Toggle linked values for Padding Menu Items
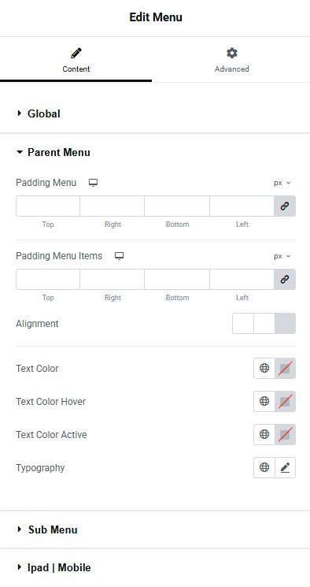Screen dimensions: 310x587 (x=285, y=279)
